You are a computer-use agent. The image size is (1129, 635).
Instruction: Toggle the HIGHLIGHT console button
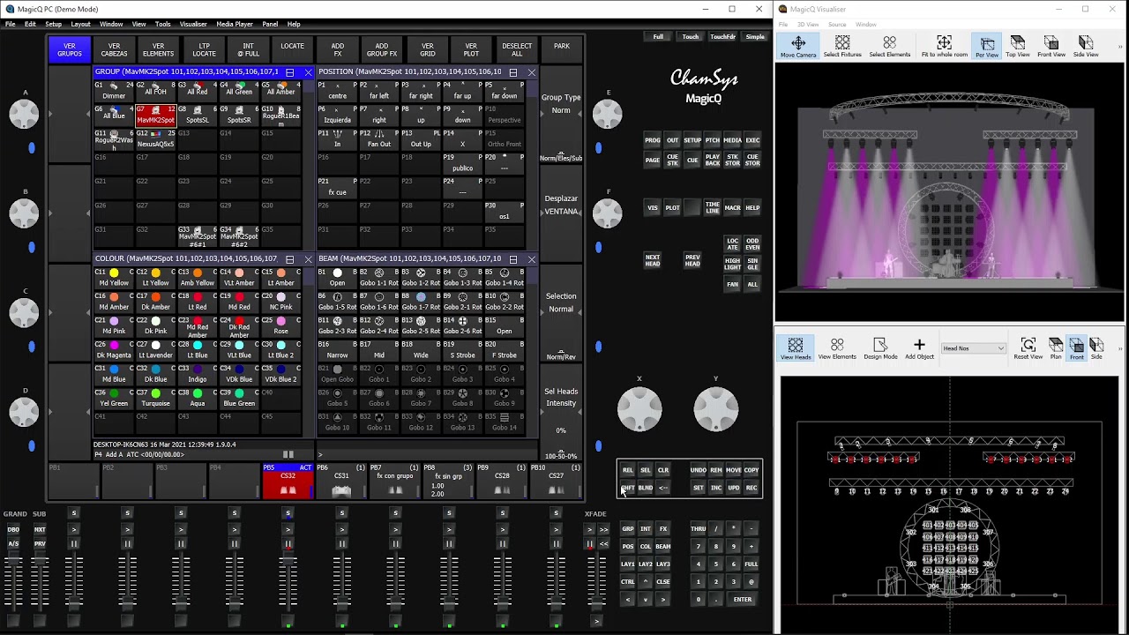coord(732,262)
